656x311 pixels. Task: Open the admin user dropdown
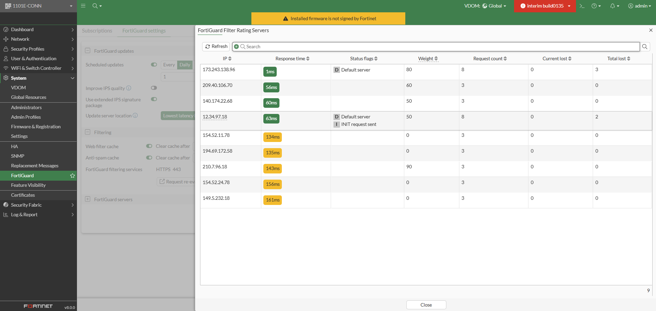[x=639, y=6]
